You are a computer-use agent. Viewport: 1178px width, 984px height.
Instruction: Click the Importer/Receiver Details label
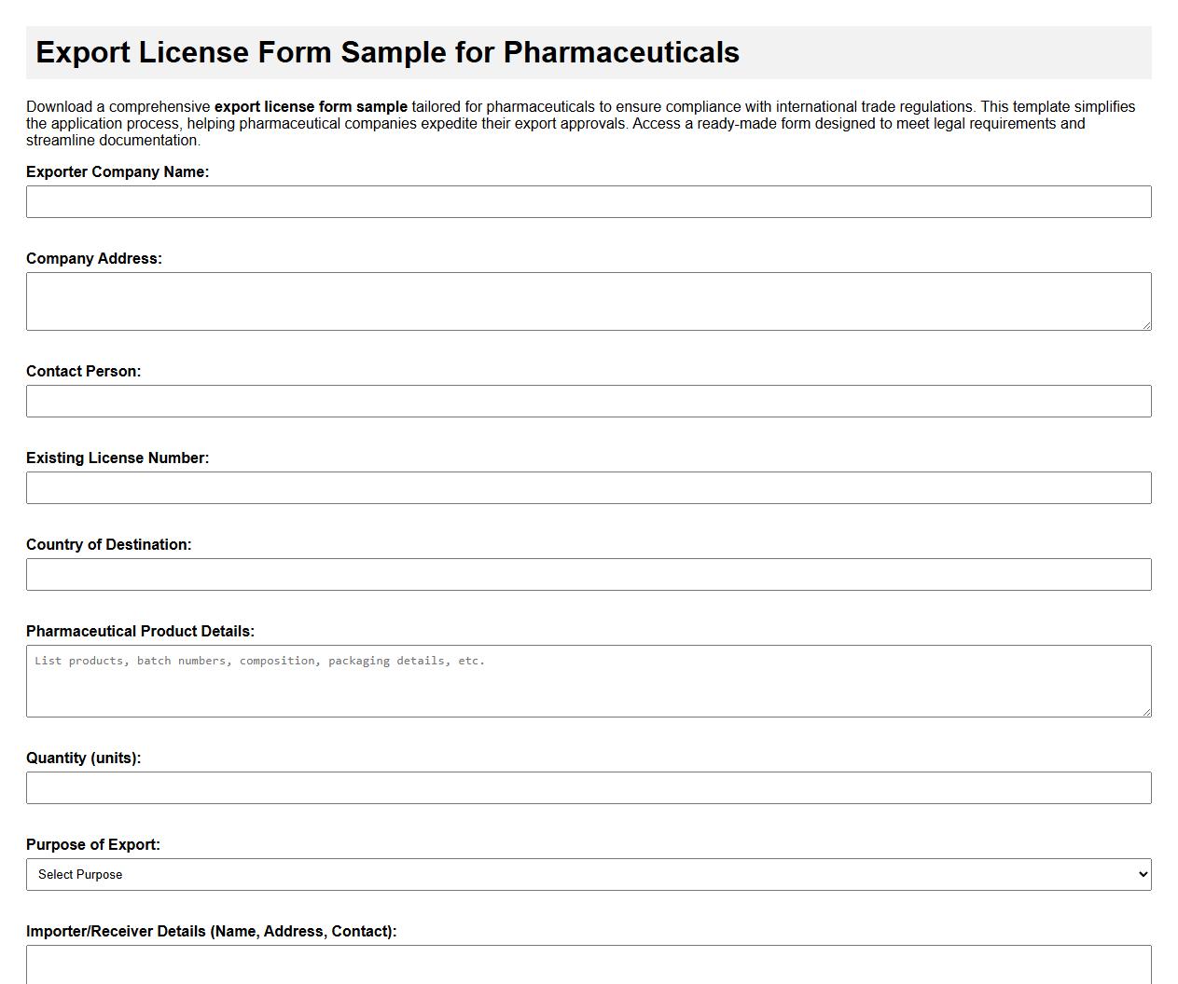click(x=212, y=931)
